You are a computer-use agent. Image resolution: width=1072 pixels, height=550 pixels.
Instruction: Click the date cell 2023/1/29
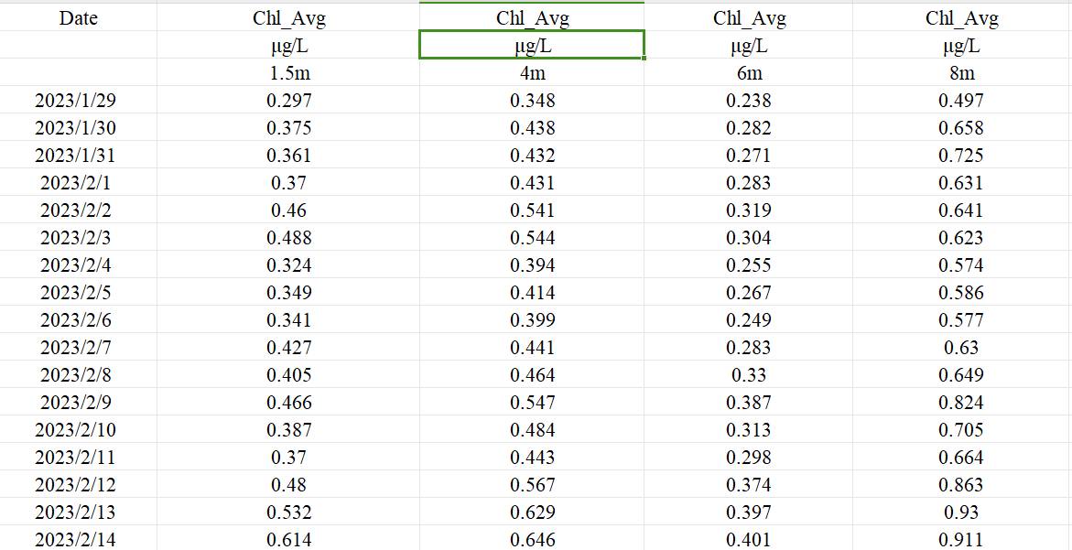point(76,101)
